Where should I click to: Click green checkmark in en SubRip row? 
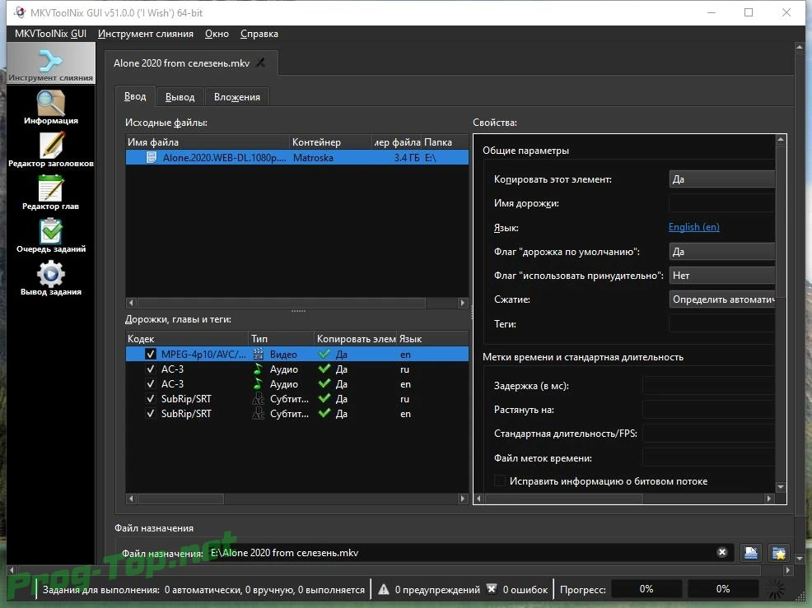(x=324, y=414)
